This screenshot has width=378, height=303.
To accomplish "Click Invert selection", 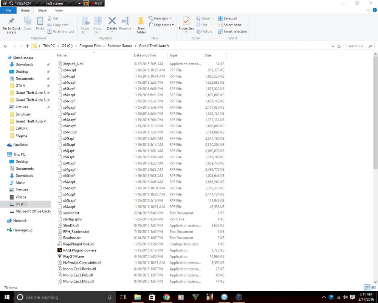I will tap(232, 31).
